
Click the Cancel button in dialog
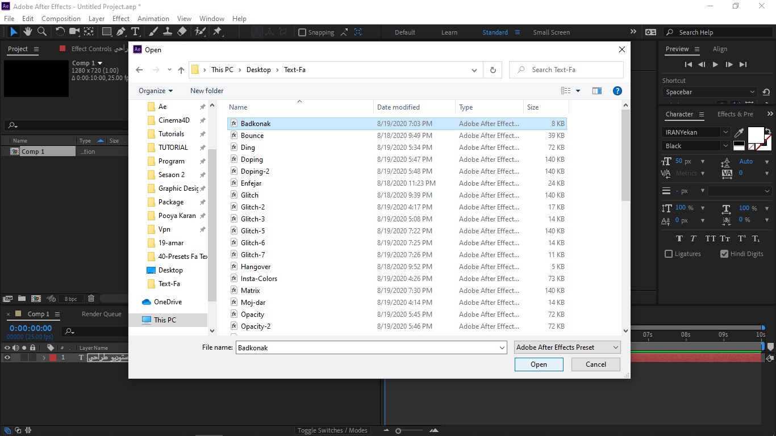point(596,364)
